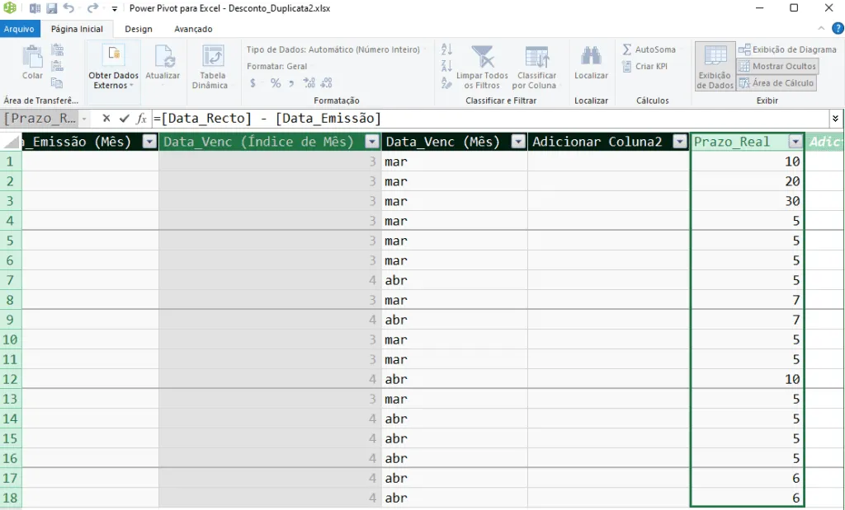Click the Power Pivot help icon
845x510 pixels.
(x=838, y=29)
